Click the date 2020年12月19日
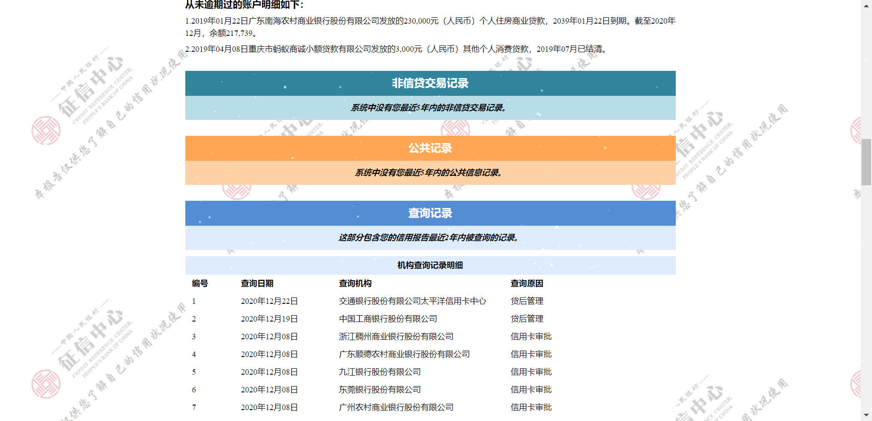This screenshot has height=421, width=872. point(269,319)
